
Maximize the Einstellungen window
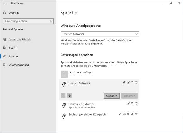coord(171,3)
